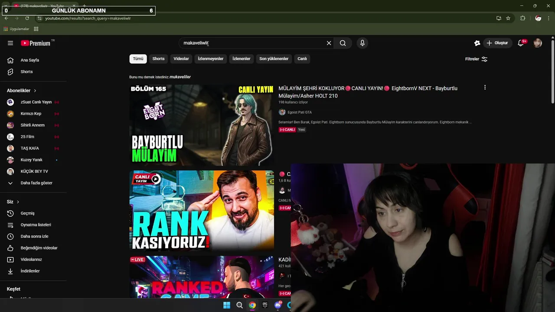
Task: Select the Tümü filter chip
Action: [138, 59]
